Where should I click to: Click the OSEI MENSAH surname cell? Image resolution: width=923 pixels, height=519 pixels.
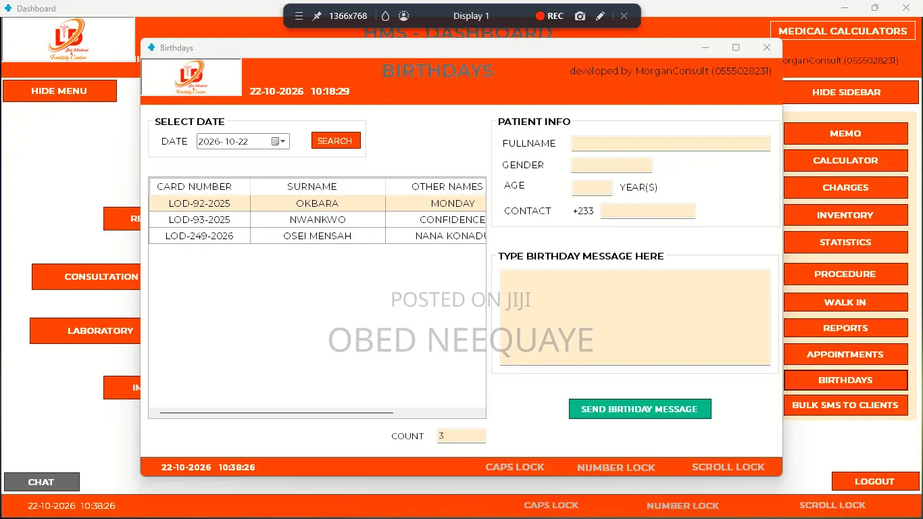pos(318,235)
